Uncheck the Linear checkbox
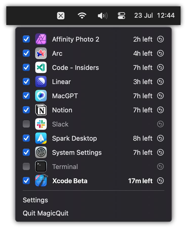Screen dimensions: 187x228 click(26, 81)
